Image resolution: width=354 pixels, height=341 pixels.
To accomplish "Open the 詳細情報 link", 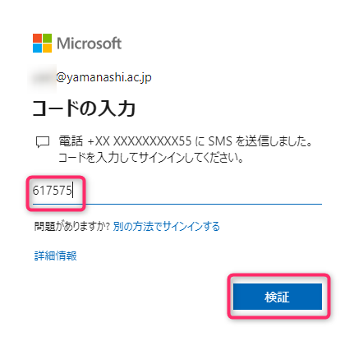I will click(x=56, y=256).
